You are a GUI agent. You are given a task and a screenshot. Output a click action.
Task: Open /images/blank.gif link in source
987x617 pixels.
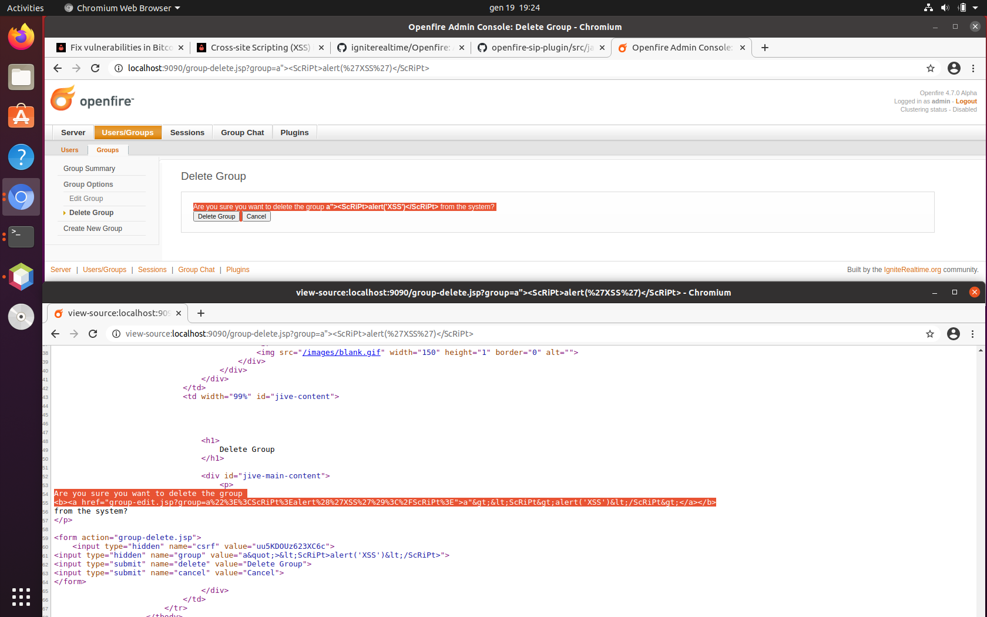[341, 353]
